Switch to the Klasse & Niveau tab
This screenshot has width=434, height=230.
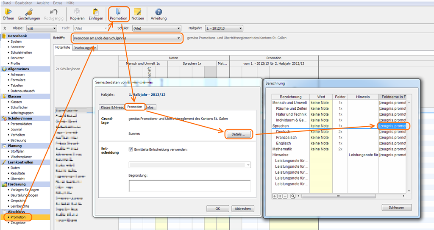(x=111, y=107)
